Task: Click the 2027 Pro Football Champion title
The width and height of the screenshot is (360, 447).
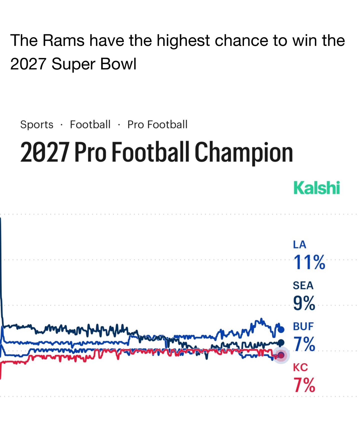Action: tap(156, 152)
